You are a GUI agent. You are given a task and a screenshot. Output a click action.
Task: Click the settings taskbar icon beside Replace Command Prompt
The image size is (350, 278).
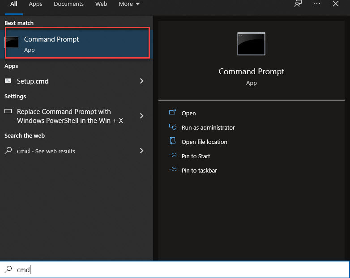[8, 111]
